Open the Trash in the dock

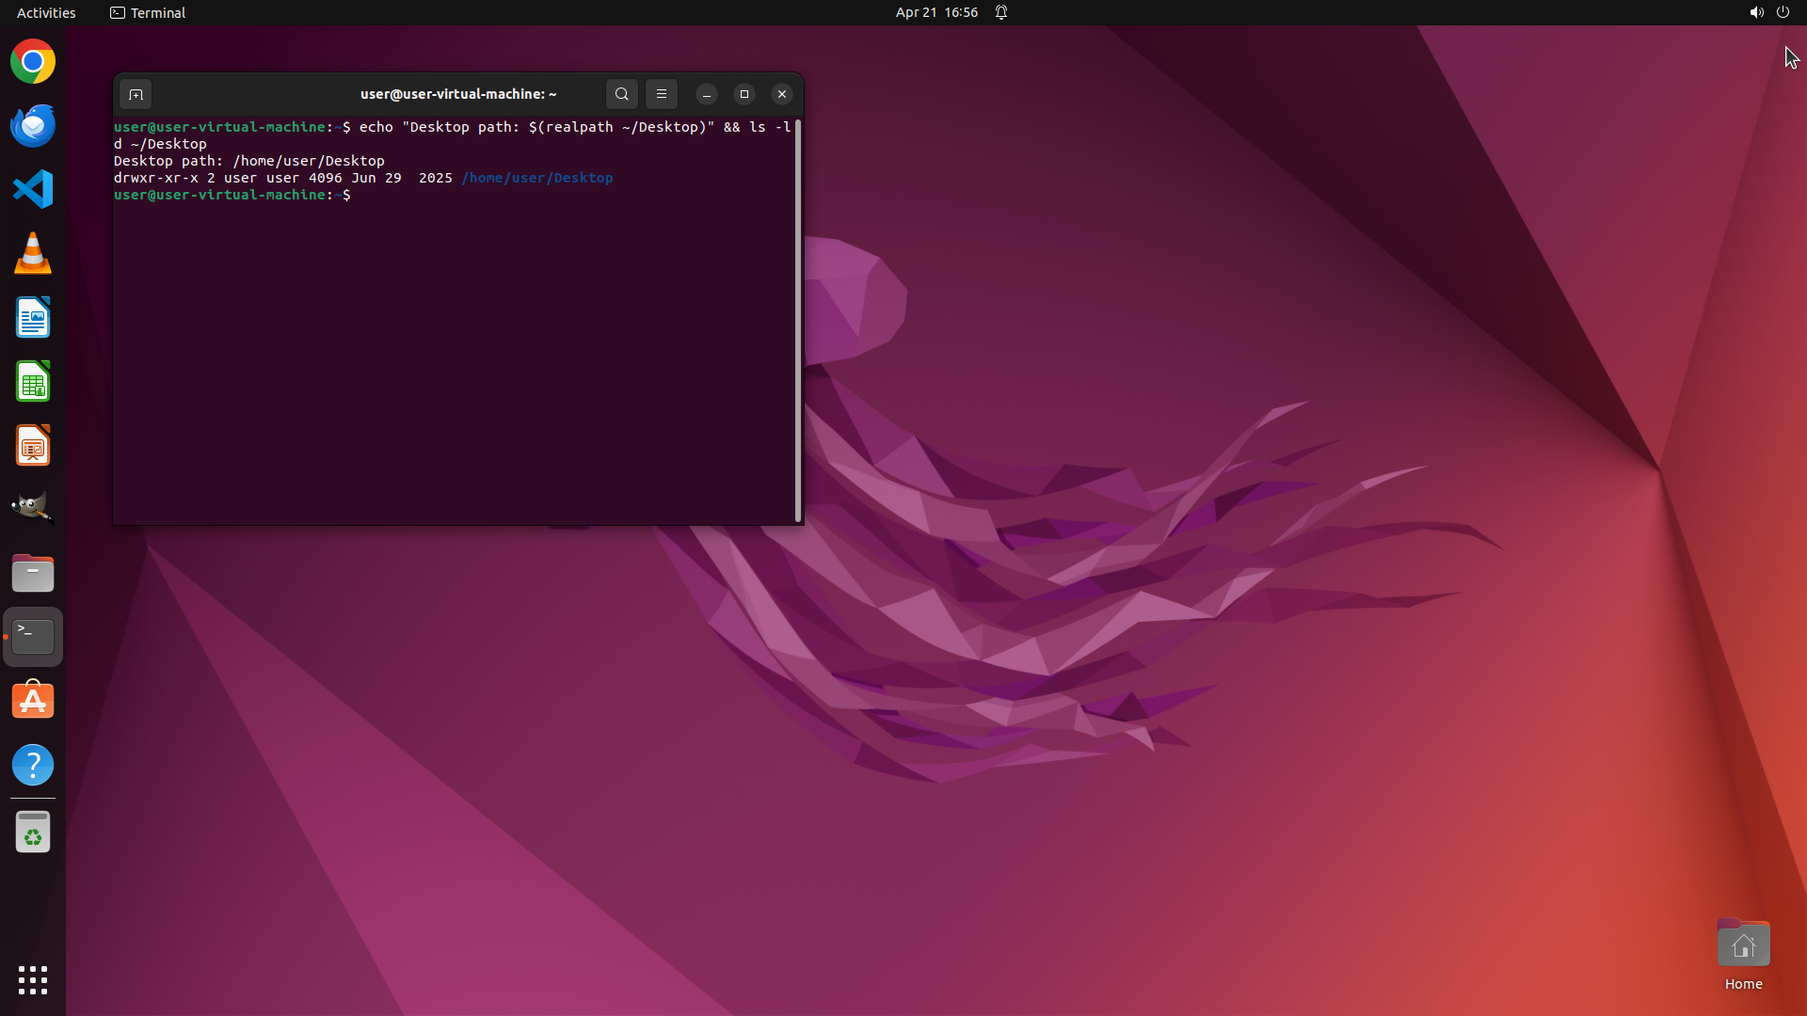(x=33, y=833)
